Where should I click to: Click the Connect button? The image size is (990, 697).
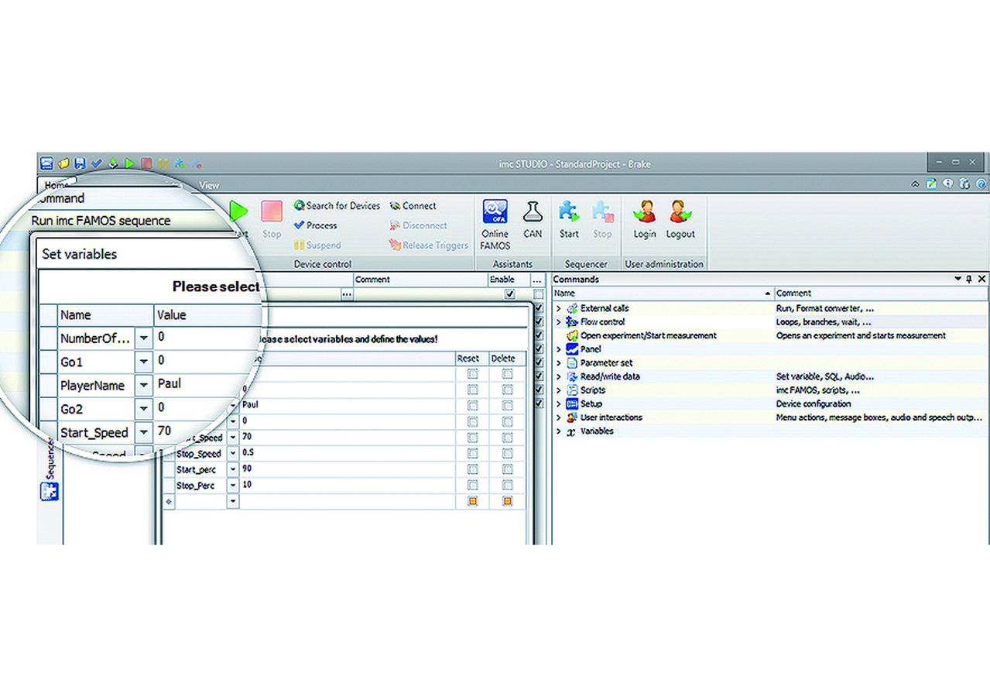413,206
